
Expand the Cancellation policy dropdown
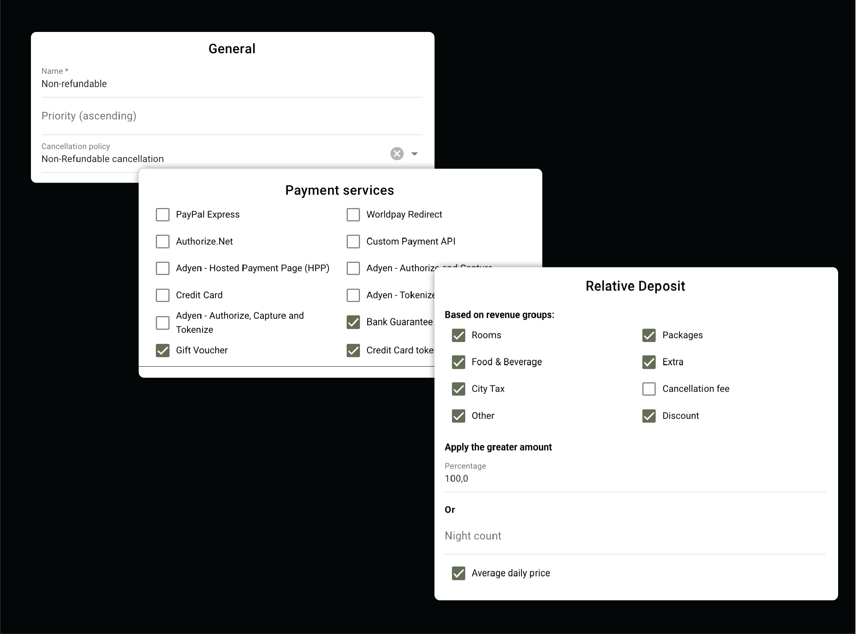click(414, 154)
